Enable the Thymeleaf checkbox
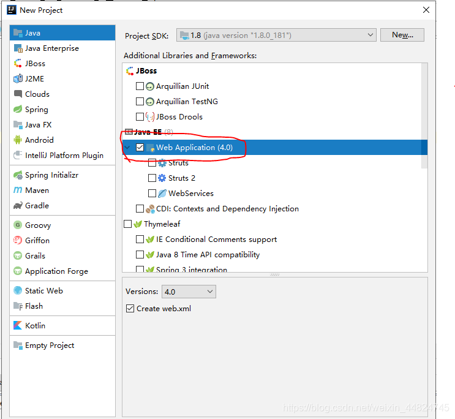455x419 pixels. click(127, 224)
